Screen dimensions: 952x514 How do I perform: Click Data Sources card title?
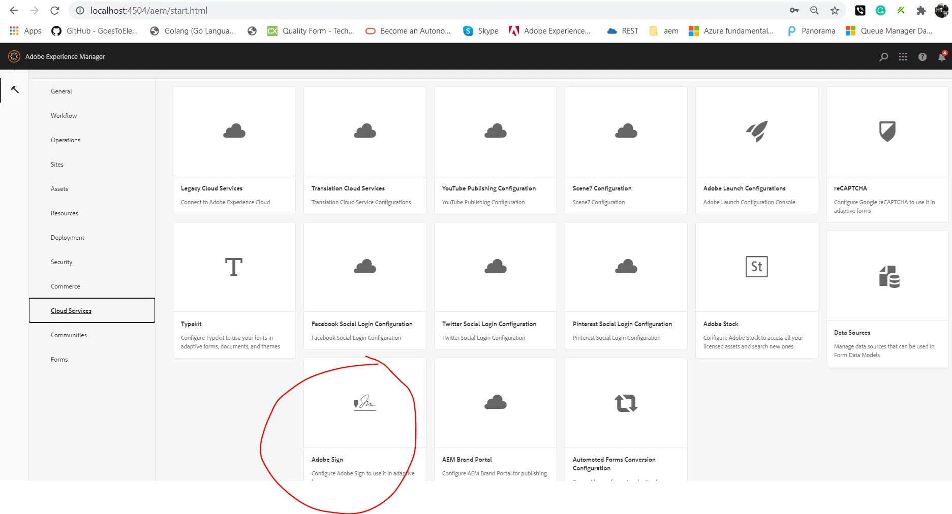(x=852, y=333)
